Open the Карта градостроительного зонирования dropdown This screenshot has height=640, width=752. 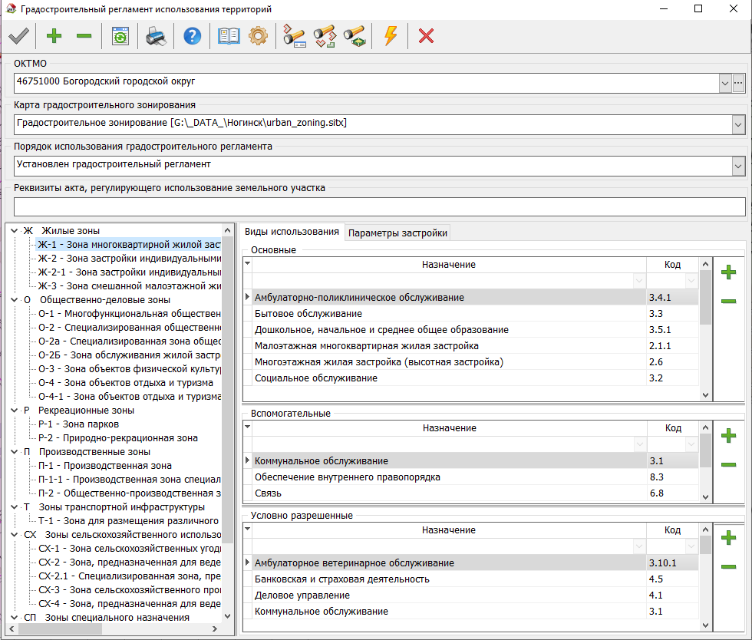(x=738, y=124)
